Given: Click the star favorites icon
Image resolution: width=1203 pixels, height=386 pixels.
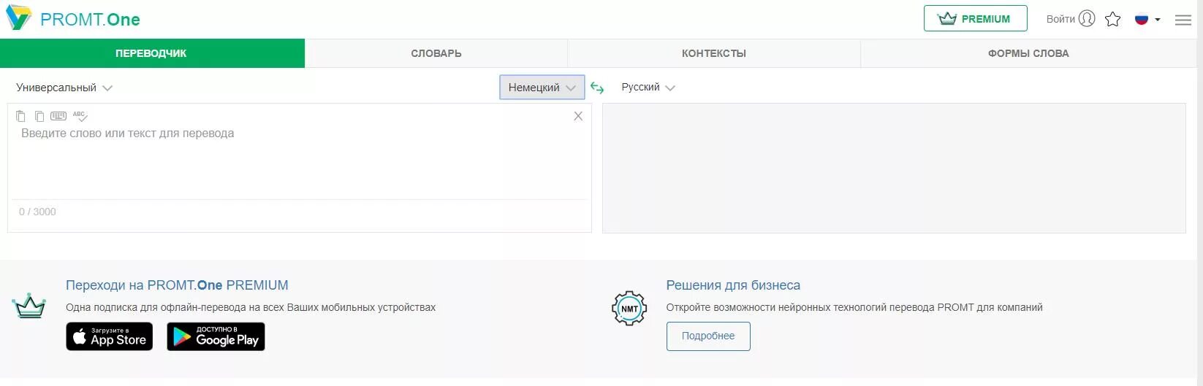Looking at the screenshot, I should click(x=1112, y=19).
